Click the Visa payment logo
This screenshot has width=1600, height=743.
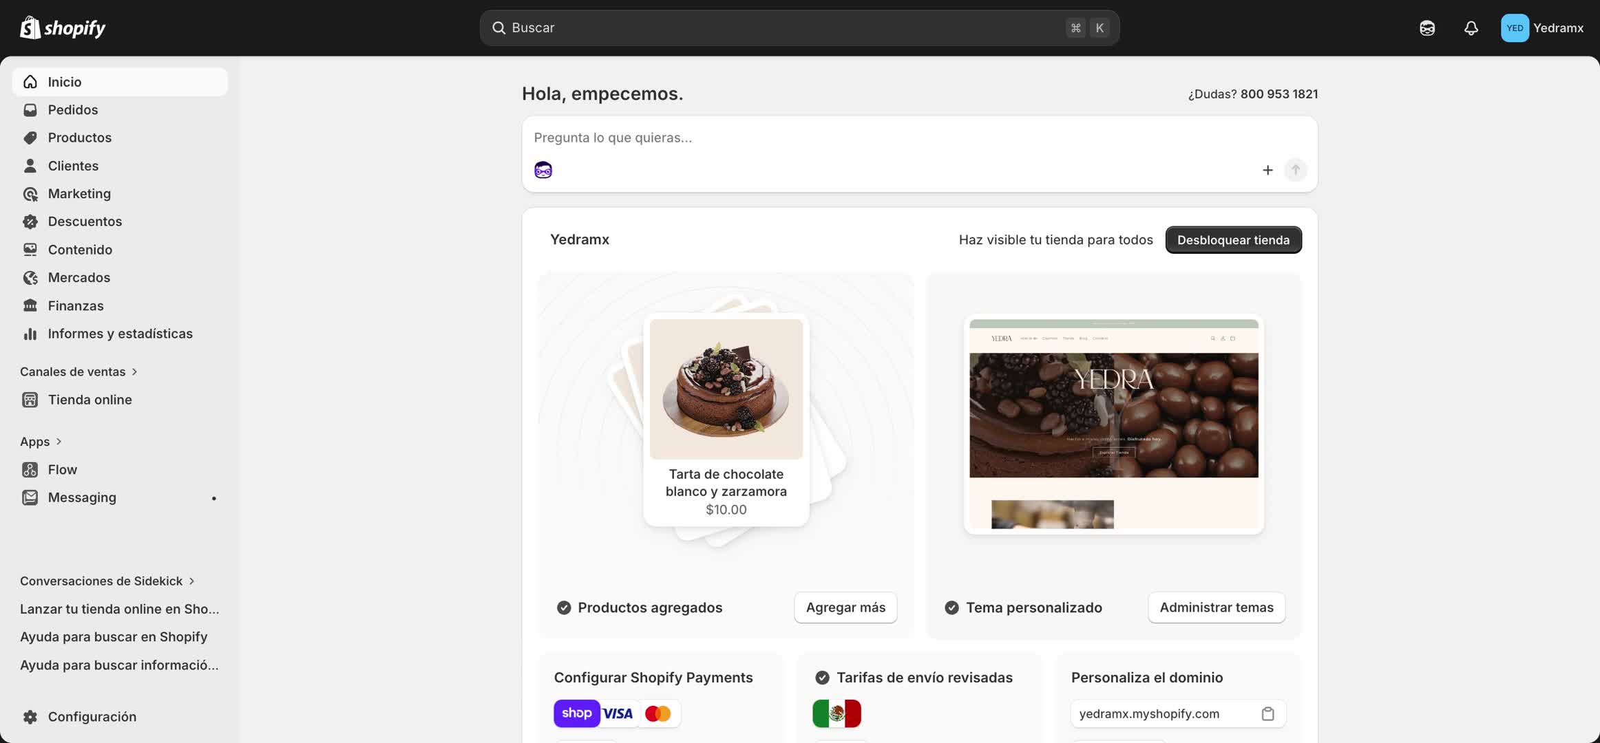click(x=618, y=713)
